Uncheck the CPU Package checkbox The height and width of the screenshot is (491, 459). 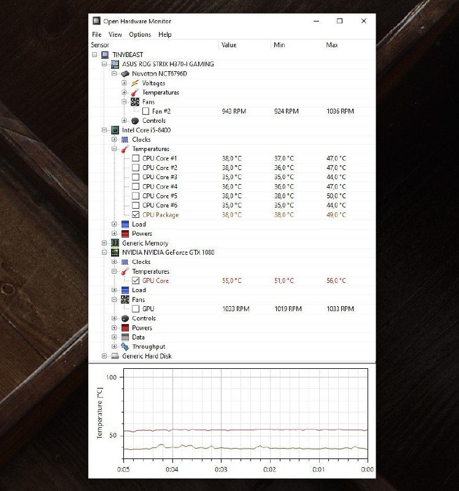[136, 215]
